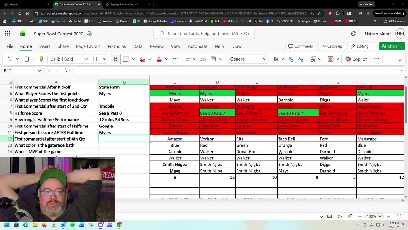Click the Undo arrow icon
The image size is (408, 230).
[x=10, y=59]
